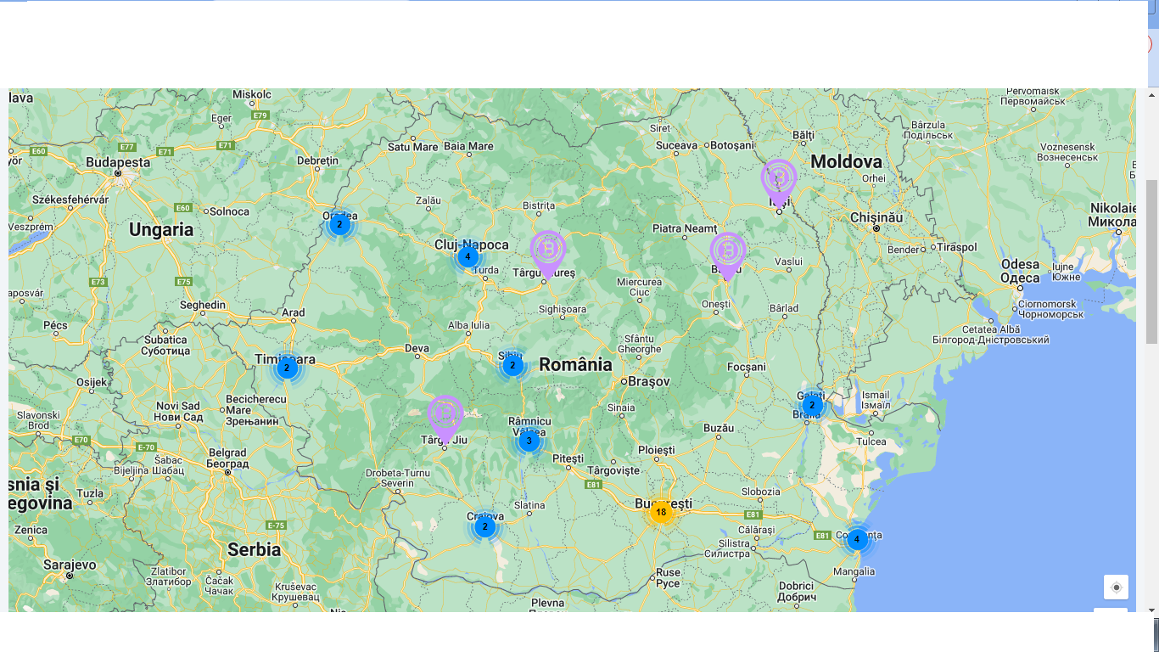Click the Ungaria country label

click(161, 229)
